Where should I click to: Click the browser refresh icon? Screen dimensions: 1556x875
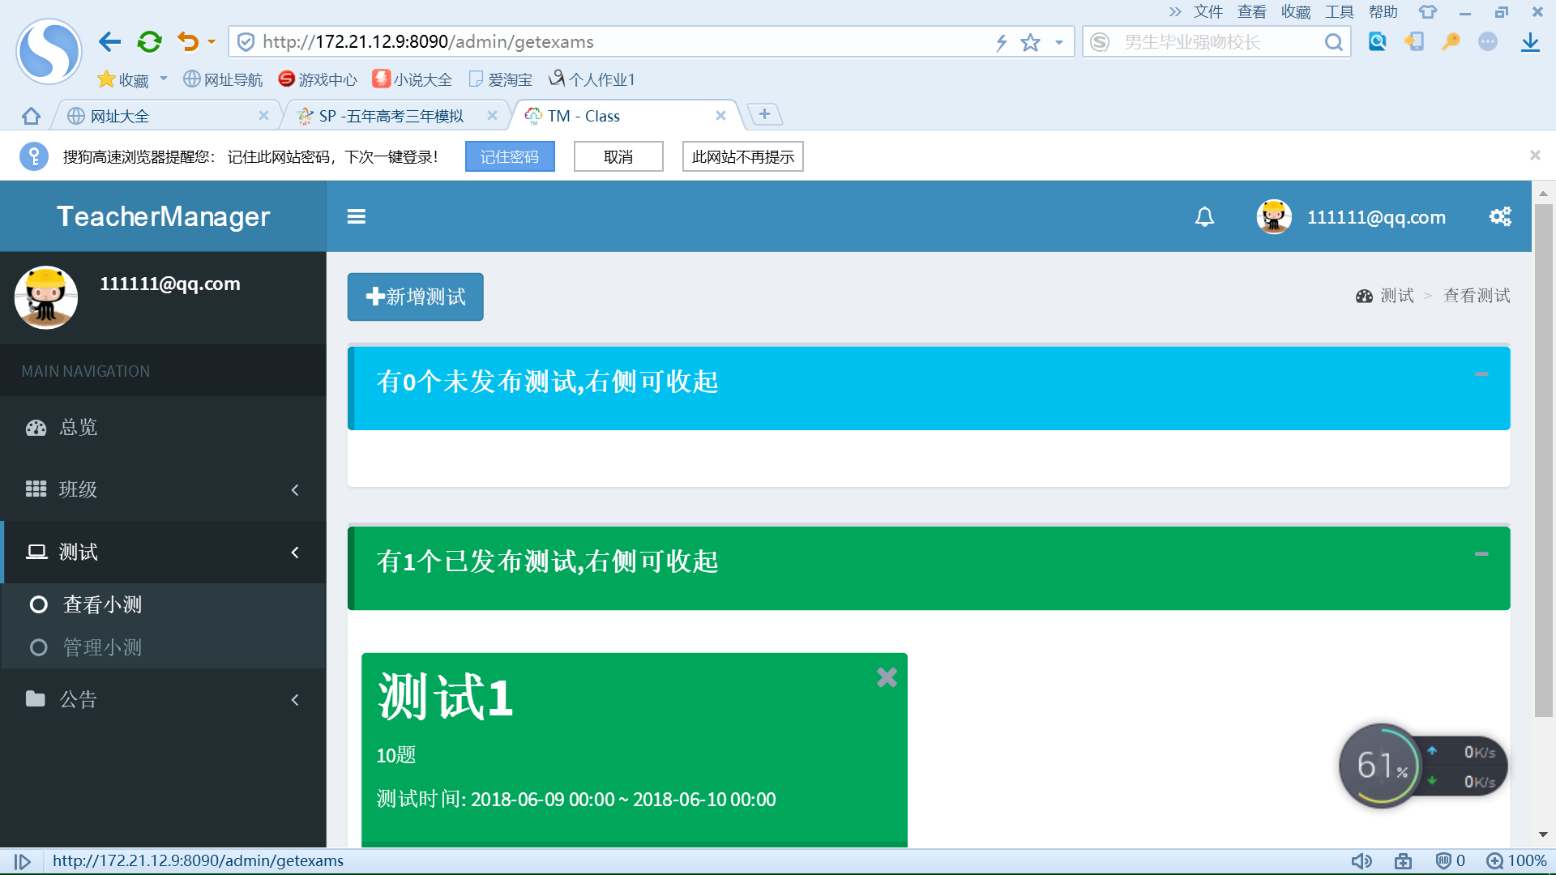149,41
